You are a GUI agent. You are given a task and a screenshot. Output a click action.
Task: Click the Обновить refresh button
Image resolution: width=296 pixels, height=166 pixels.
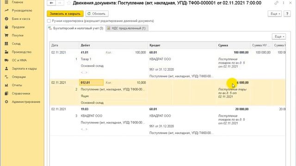(x=97, y=14)
